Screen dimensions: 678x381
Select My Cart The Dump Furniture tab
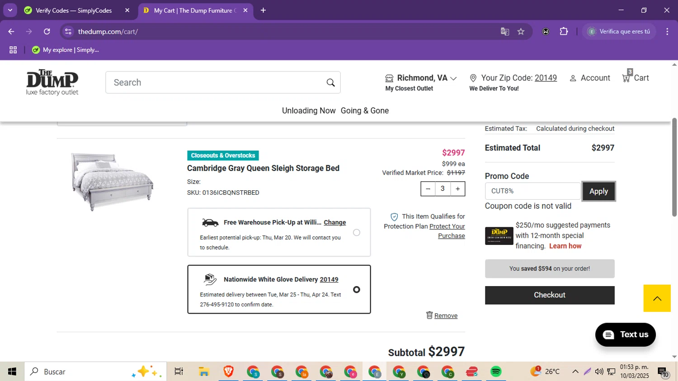pos(195,10)
